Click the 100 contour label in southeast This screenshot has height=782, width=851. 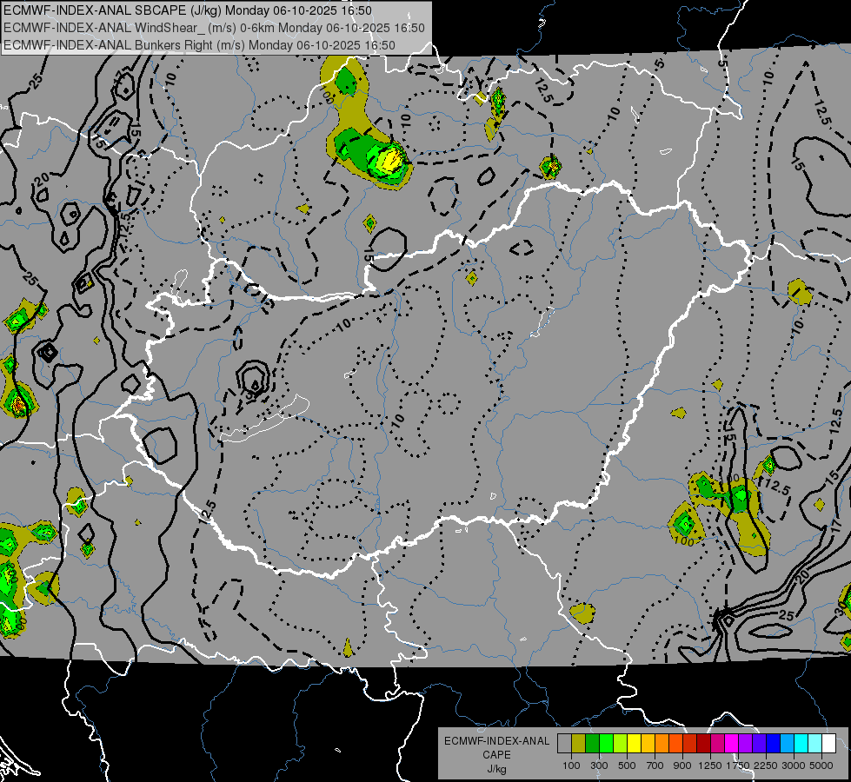coord(684,540)
